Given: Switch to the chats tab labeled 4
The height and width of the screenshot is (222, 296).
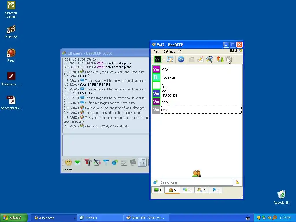Looking at the screenshot, I should tap(187, 190).
